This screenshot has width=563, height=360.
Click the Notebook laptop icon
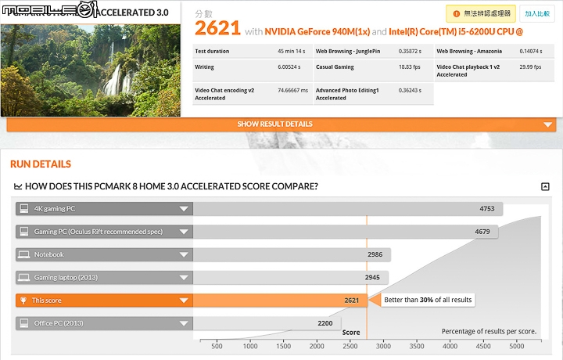click(x=24, y=254)
